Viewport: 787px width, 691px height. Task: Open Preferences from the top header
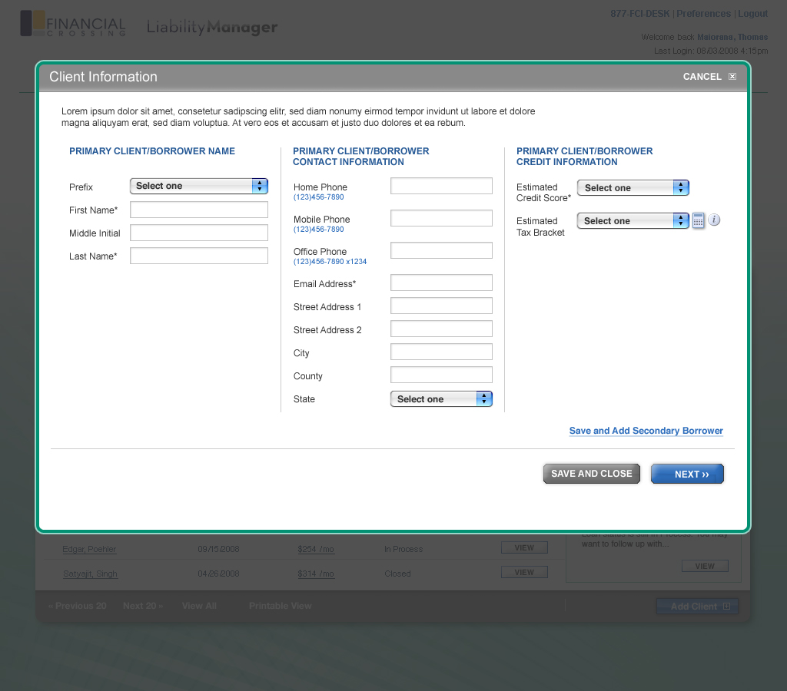pos(703,14)
